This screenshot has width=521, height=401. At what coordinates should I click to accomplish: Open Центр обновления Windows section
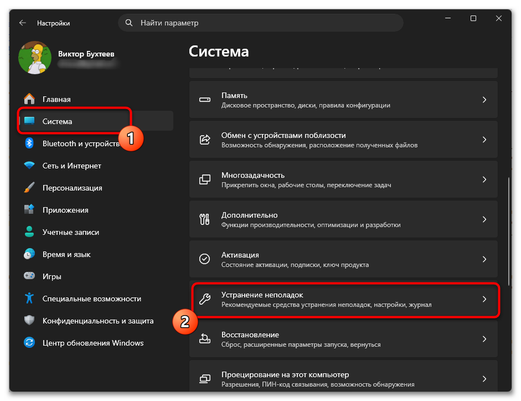(96, 343)
